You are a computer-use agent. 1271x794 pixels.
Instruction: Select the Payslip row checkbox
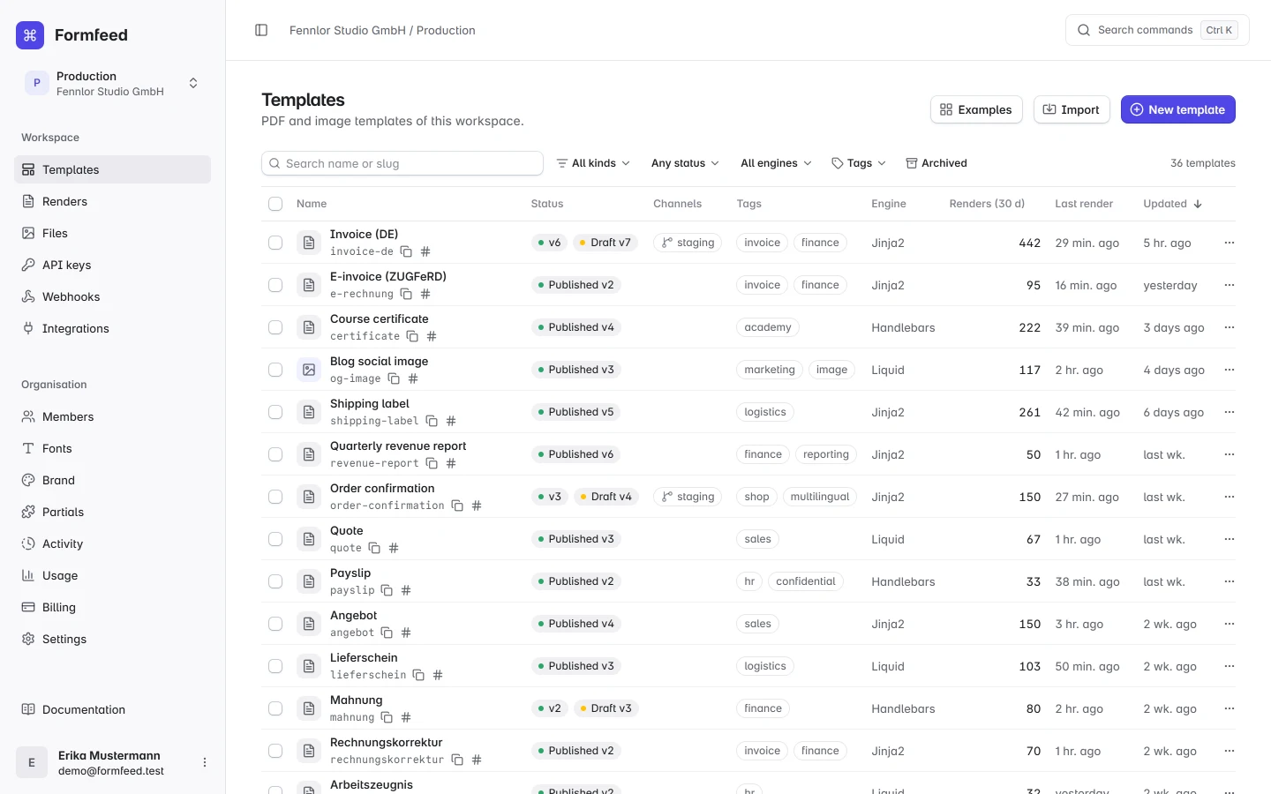tap(275, 581)
